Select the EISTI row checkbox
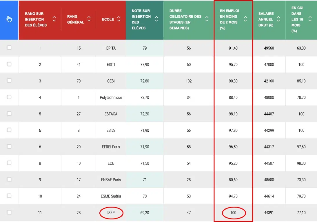 (x=9, y=64)
